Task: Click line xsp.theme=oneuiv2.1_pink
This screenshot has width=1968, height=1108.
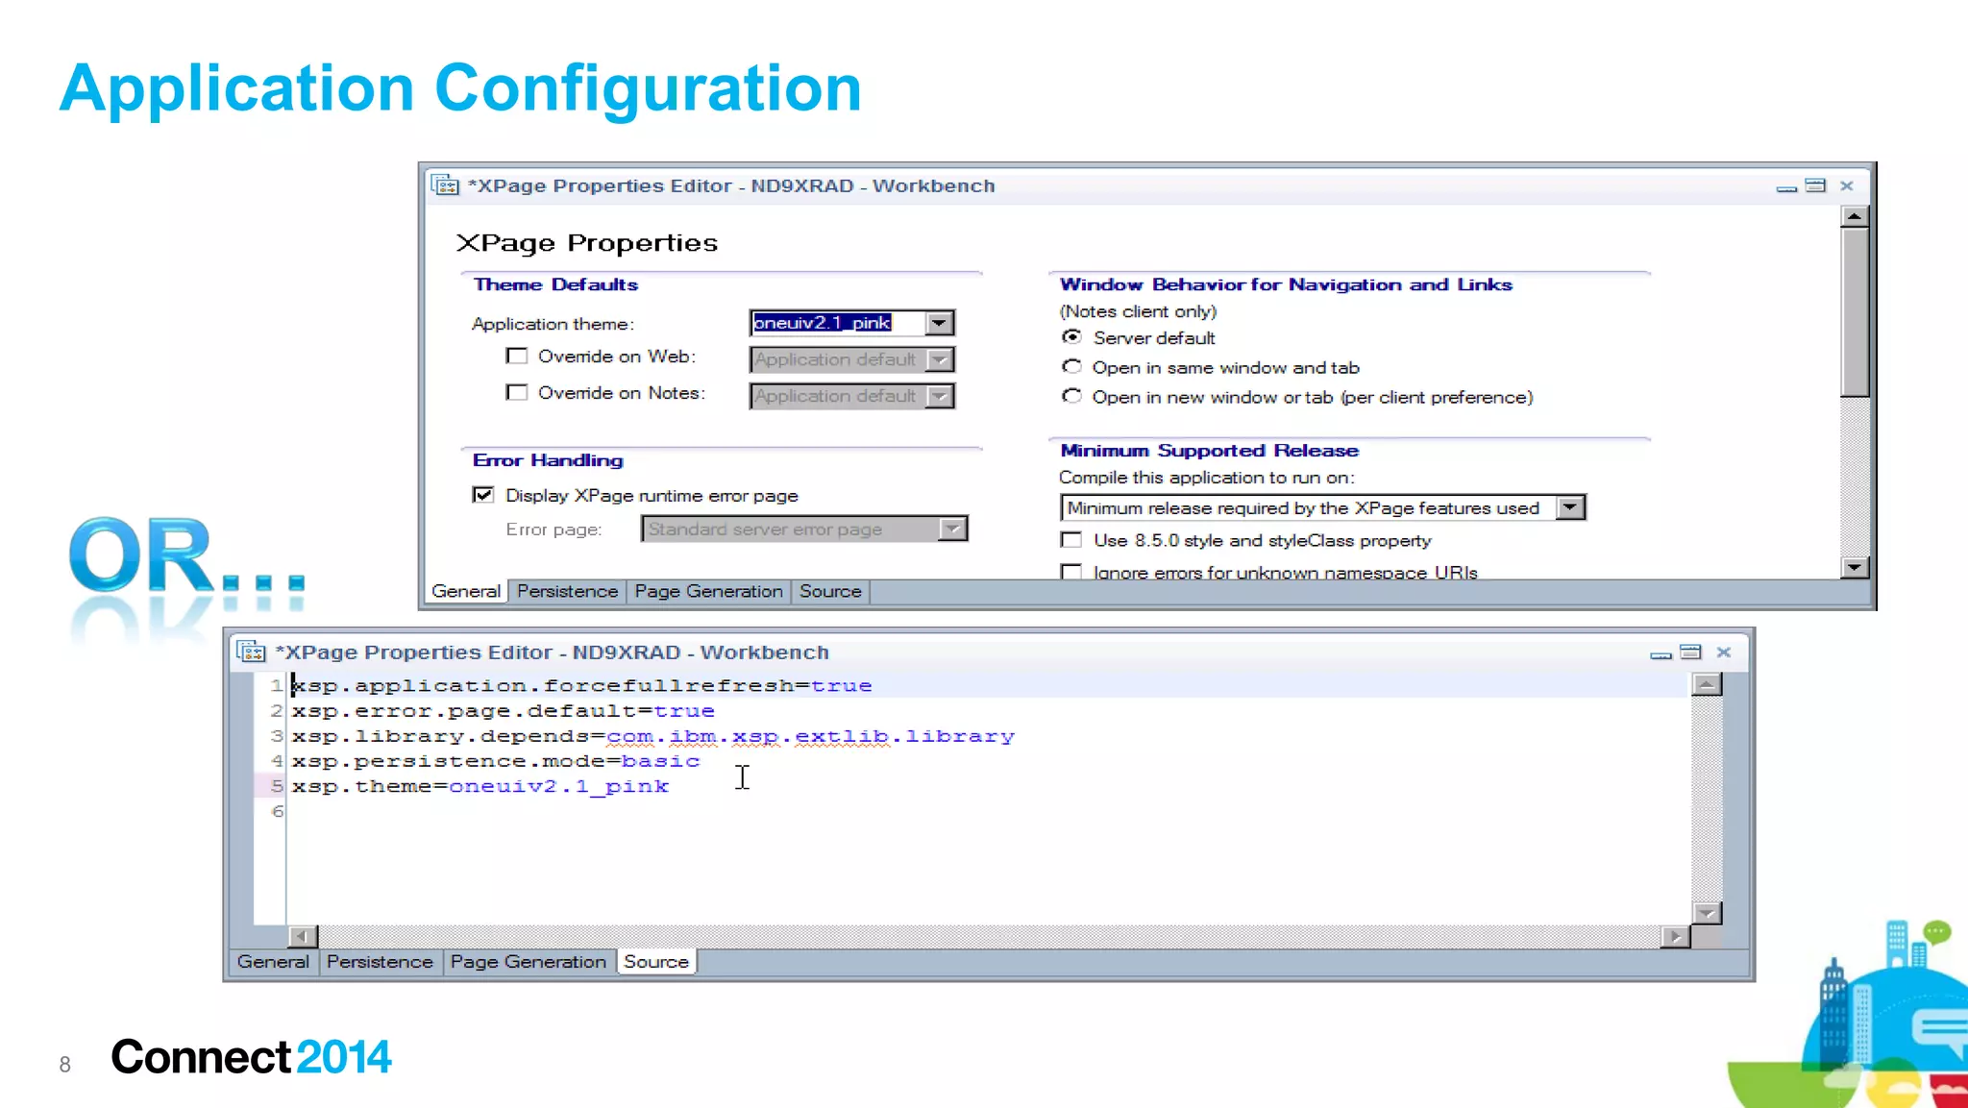Action: click(480, 786)
